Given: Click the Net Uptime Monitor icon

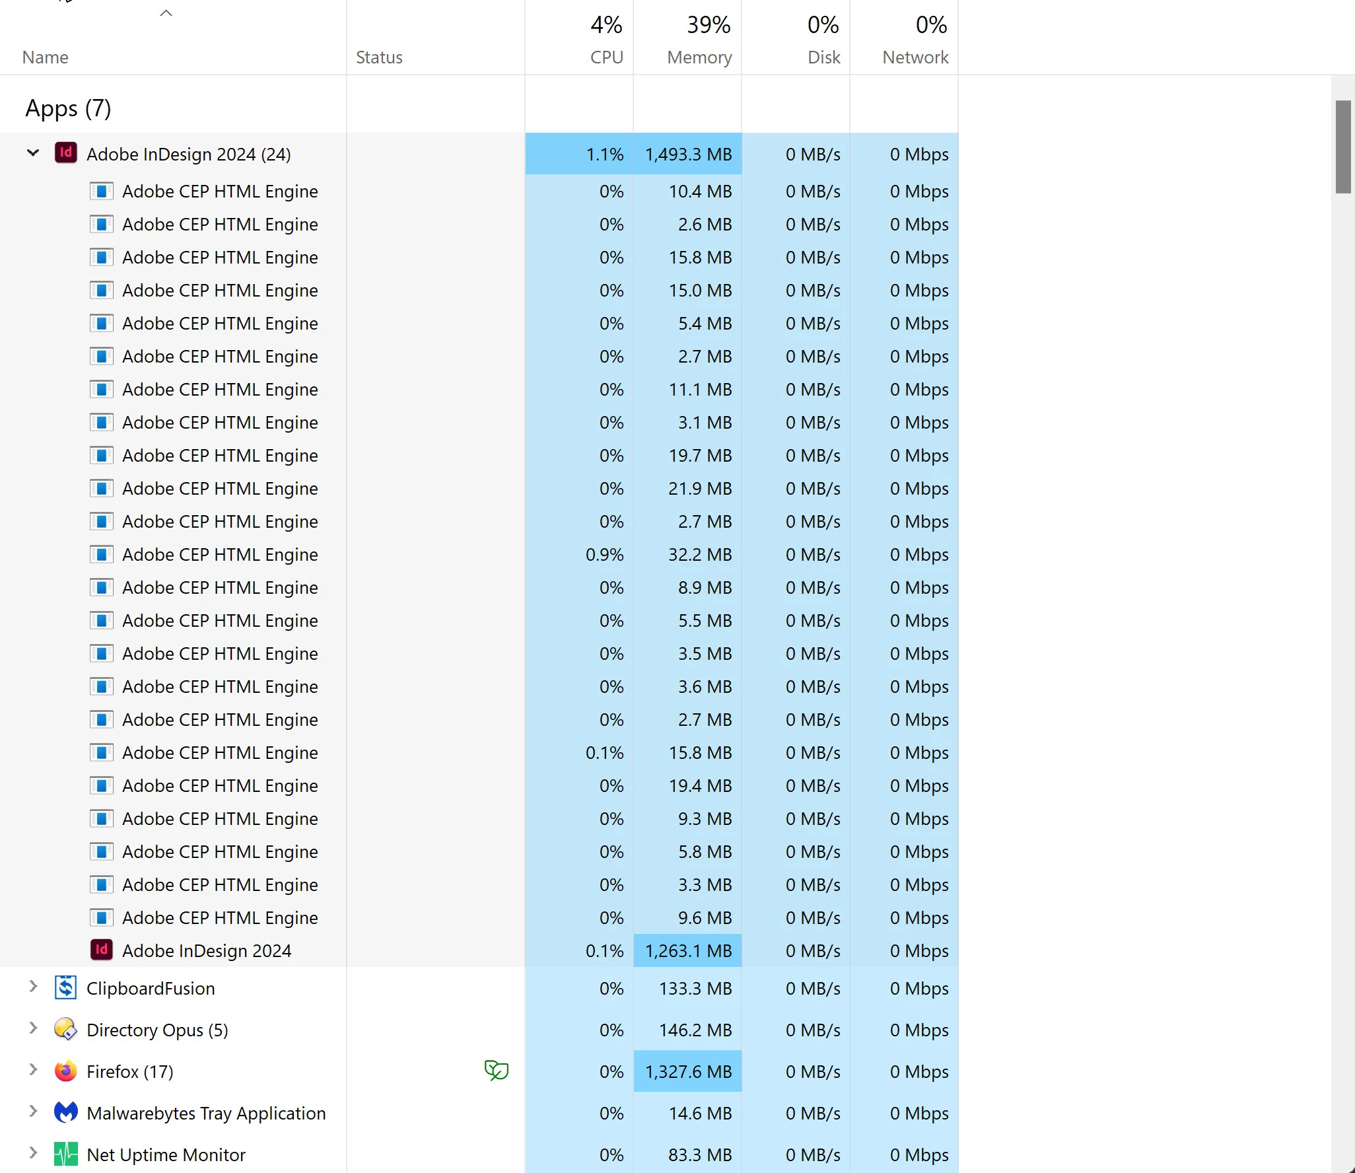Looking at the screenshot, I should [x=65, y=1155].
